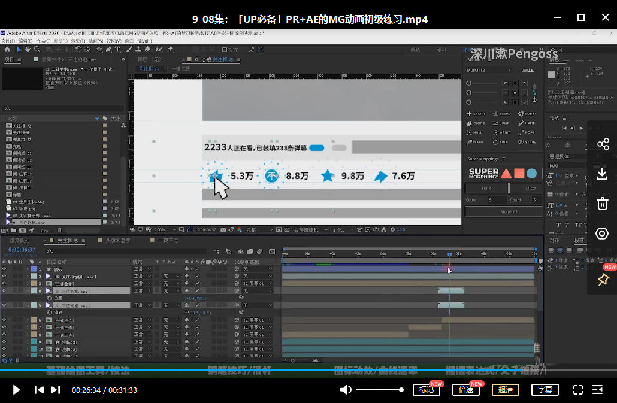Image resolution: width=617 pixels, height=403 pixels.
Task: Hide layer 1 using its eye icon
Action: point(4,269)
